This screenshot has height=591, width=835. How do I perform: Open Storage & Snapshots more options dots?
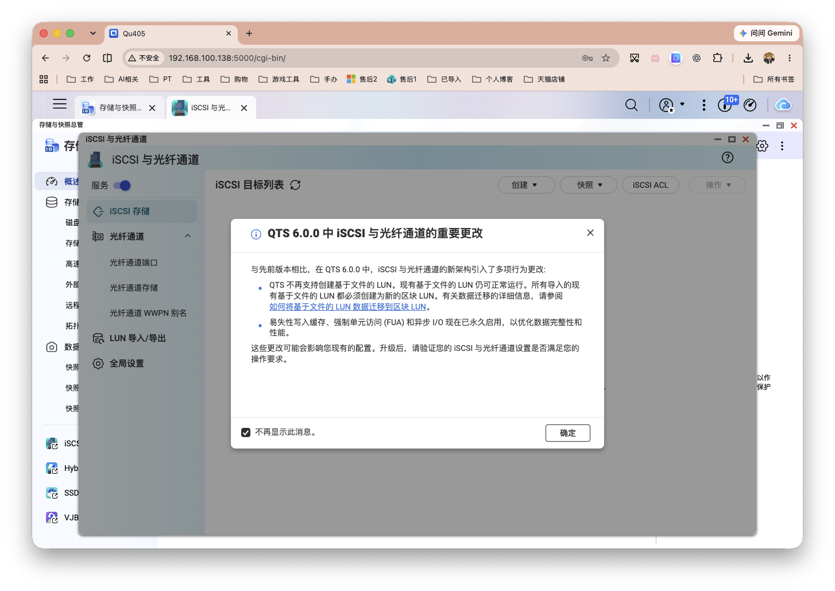click(x=782, y=146)
